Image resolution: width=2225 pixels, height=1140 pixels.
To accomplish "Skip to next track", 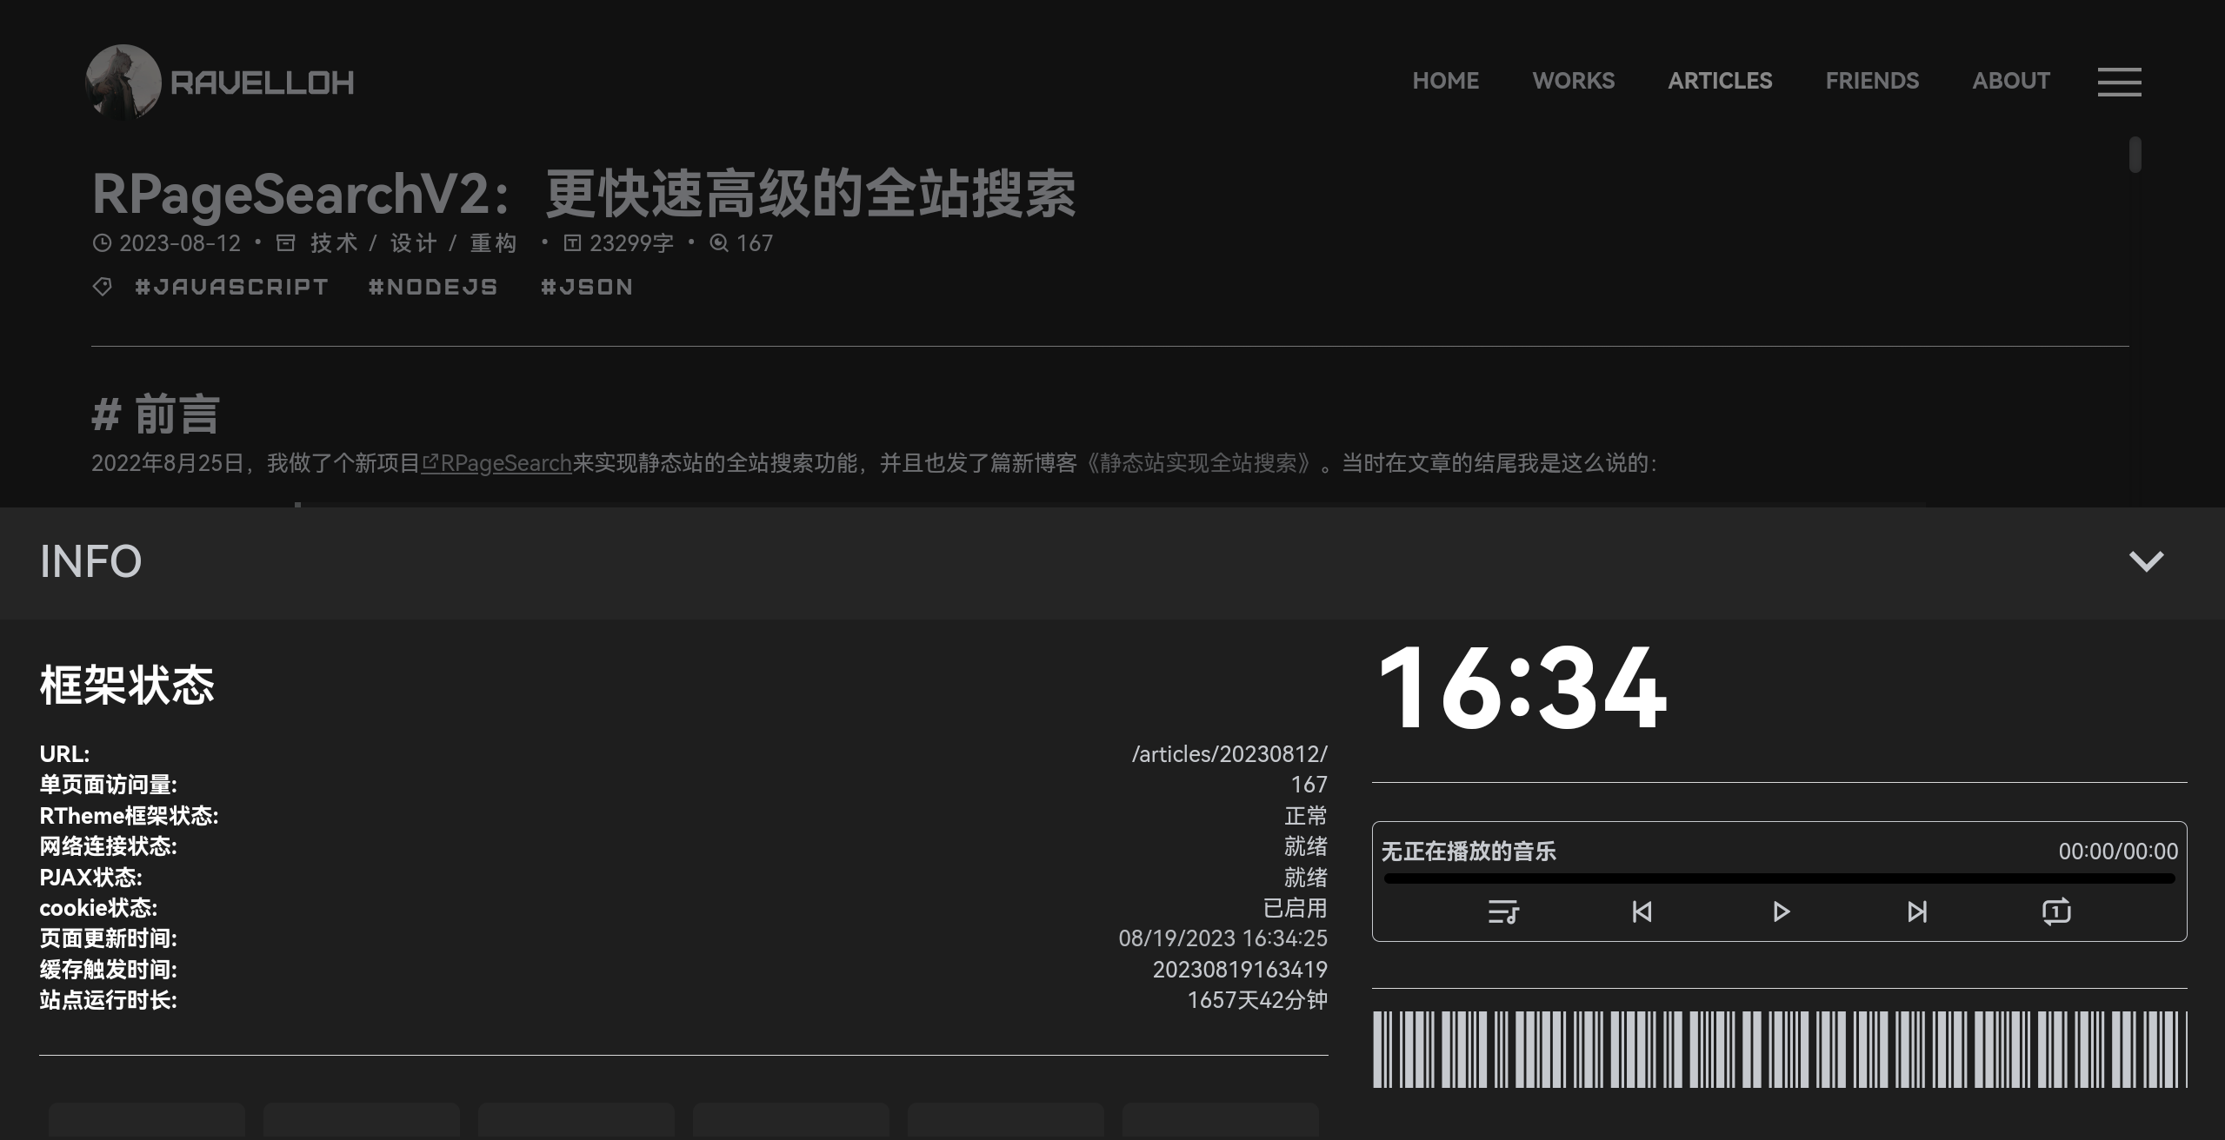I will pyautogui.click(x=1917, y=911).
